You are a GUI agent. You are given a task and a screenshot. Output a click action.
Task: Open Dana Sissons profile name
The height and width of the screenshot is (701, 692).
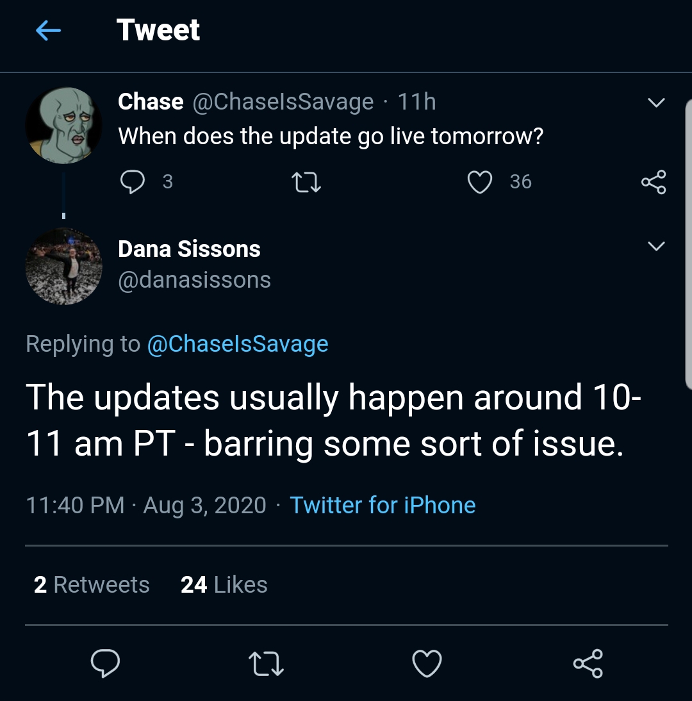tap(189, 249)
